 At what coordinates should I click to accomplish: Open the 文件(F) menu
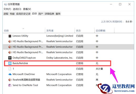pos(7,9)
